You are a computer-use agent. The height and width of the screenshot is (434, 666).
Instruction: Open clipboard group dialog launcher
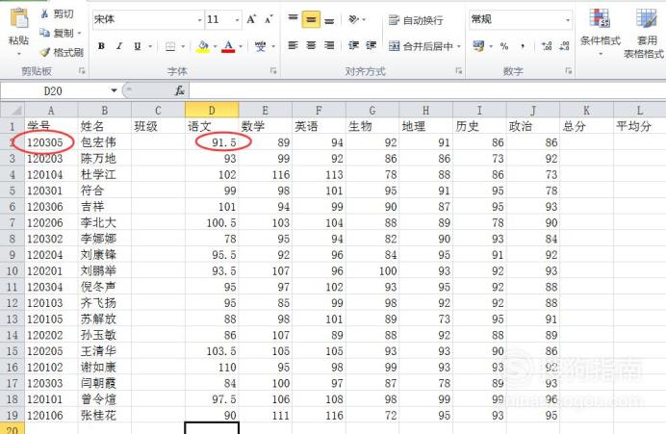(82, 71)
